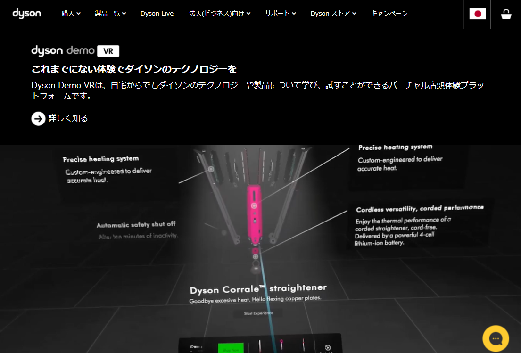
Task: Click 'Dyson Corrale™ straightener' title text
Action: [x=258, y=288]
